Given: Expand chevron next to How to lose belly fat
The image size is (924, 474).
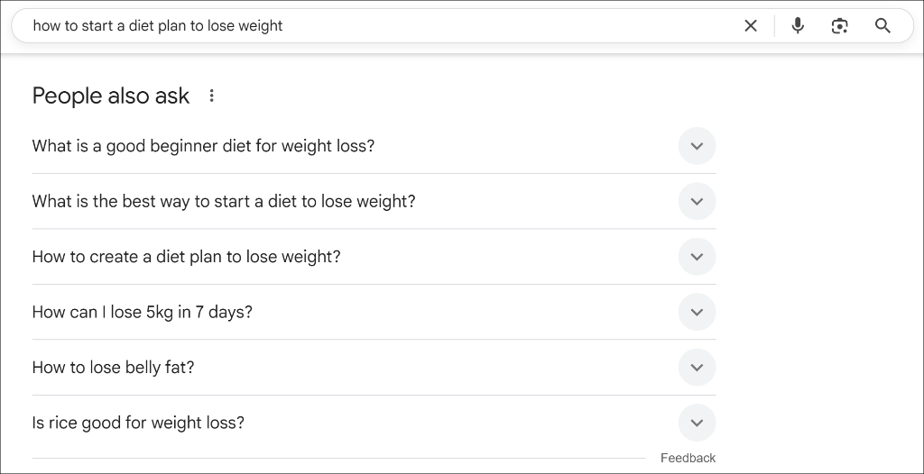Looking at the screenshot, I should click(x=698, y=368).
